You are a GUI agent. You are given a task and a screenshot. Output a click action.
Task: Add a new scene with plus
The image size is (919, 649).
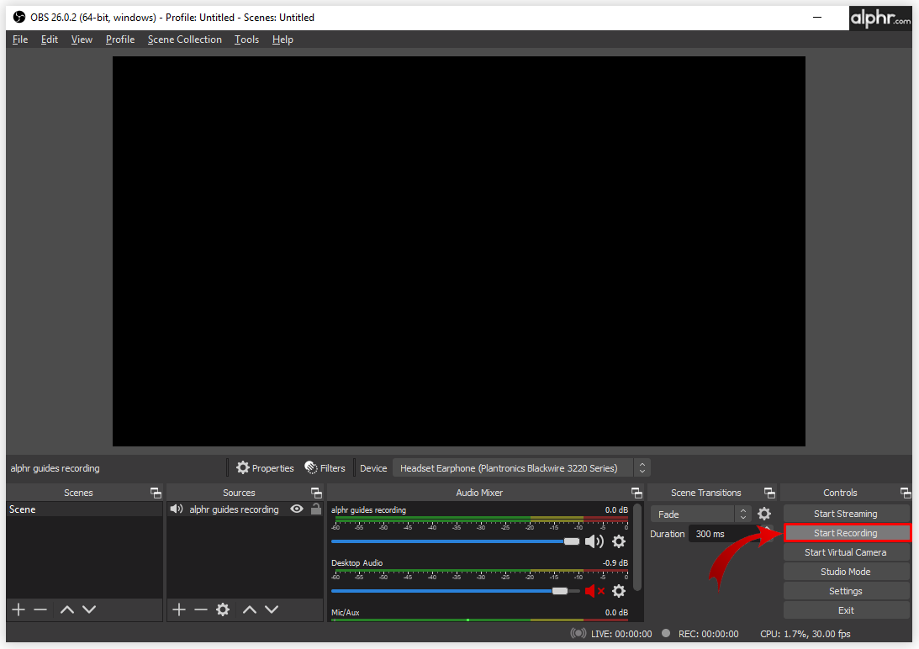coord(18,609)
